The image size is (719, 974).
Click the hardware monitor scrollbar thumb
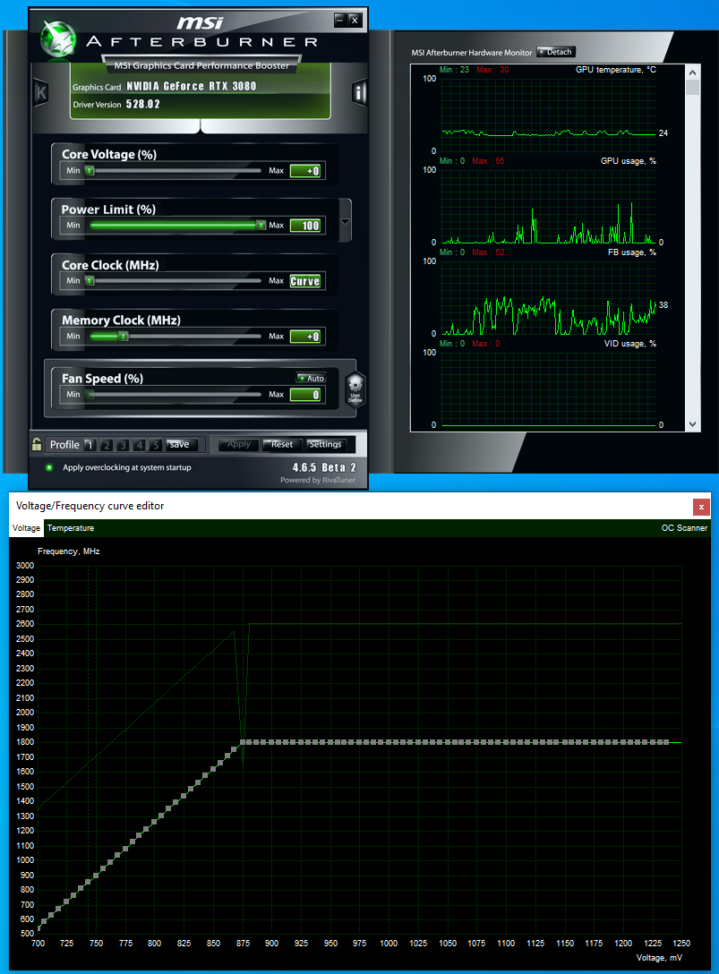pos(692,88)
